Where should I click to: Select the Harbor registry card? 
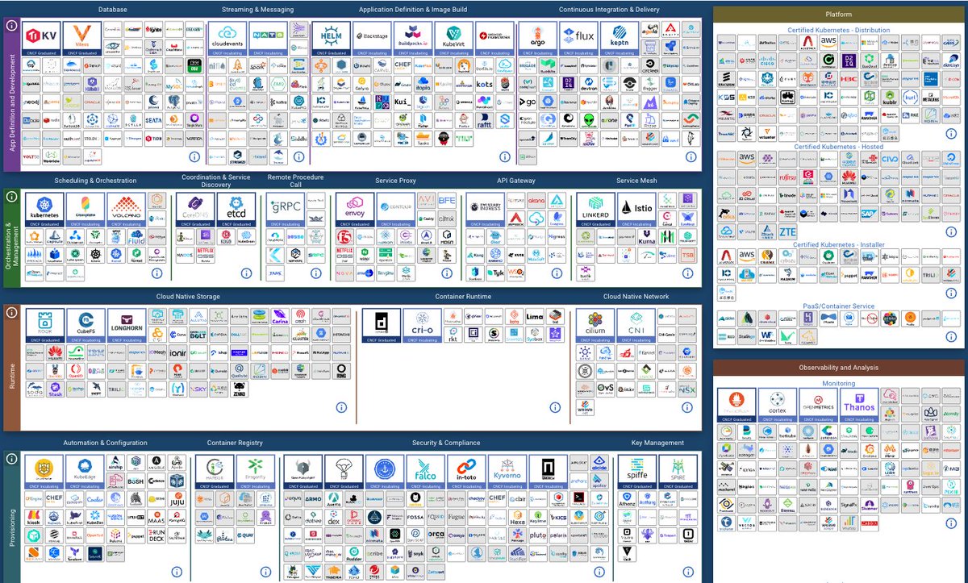pos(215,473)
